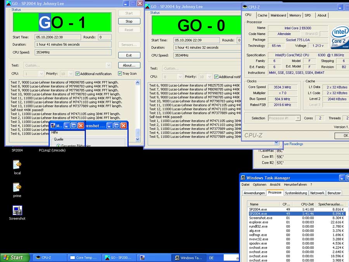Open the Datei menu in Task-Manager
The width and height of the screenshot is (349, 262).
pyautogui.click(x=245, y=184)
